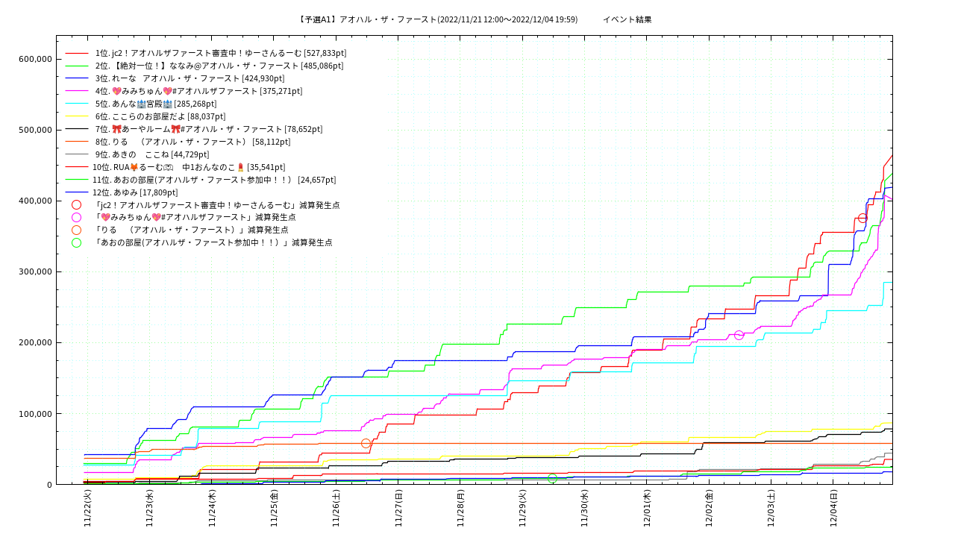This screenshot has height=537, width=955.
Task: Click the りる 減算発生点 legend text
Action: click(191, 230)
